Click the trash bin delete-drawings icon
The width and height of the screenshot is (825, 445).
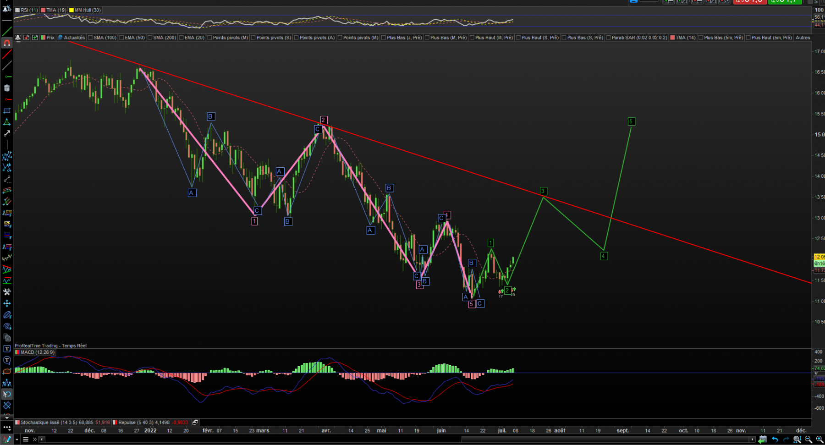click(7, 88)
